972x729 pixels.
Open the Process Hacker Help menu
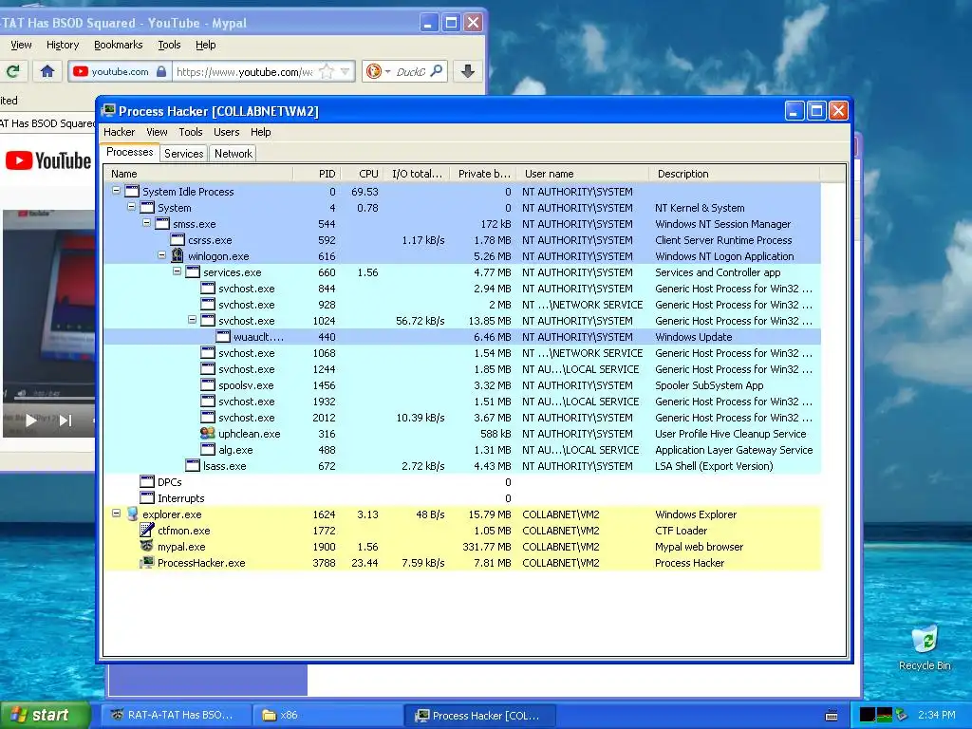(x=260, y=132)
